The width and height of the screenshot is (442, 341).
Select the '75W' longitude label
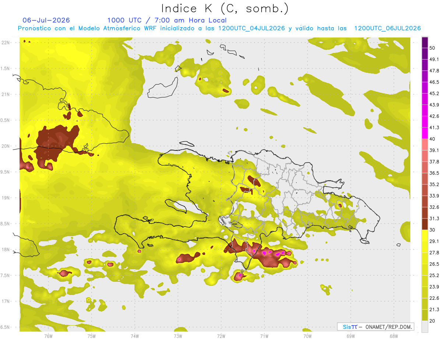[91, 336]
